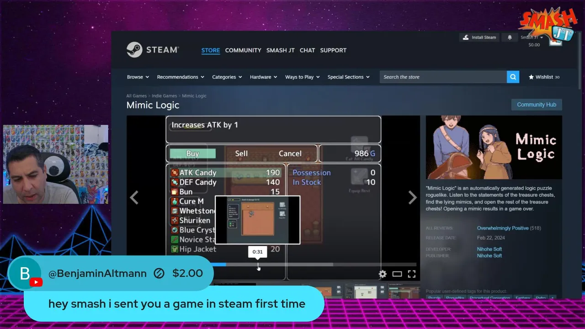
Task: Click the Mimic Logic breadcrumb link
Action: 194,96
